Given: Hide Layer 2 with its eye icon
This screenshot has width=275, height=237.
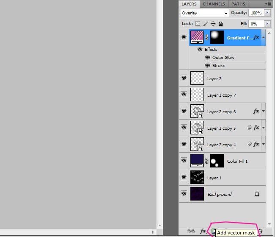Looking at the screenshot, I should [184, 78].
